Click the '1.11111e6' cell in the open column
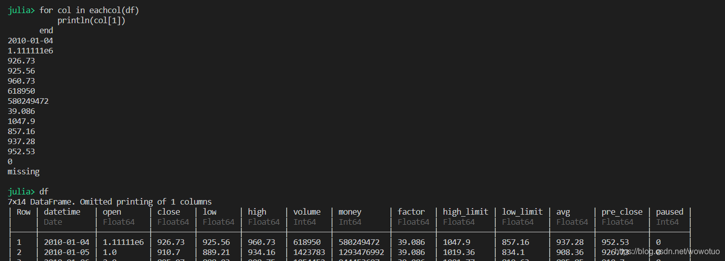Image resolution: width=725 pixels, height=261 pixels. (123, 242)
